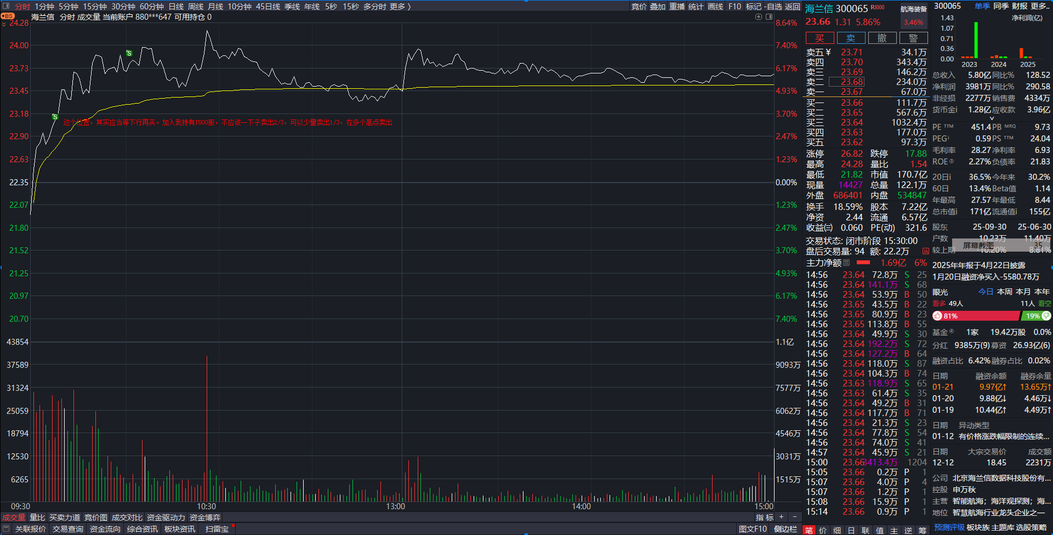Click the minus icon beside 指标
Image resolution: width=1053 pixels, height=535 pixels.
[795, 517]
